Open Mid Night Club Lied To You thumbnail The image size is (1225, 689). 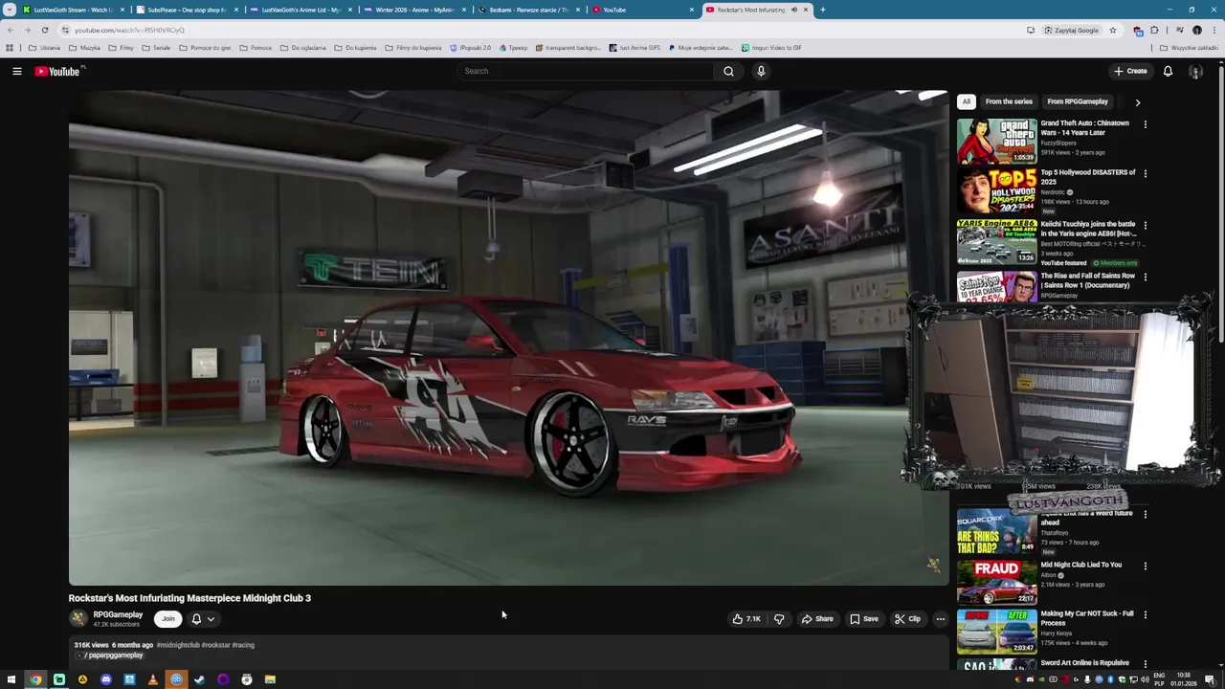click(x=996, y=582)
